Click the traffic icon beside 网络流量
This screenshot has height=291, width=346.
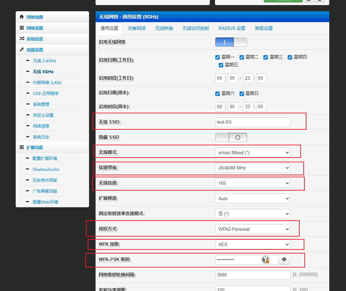click(x=21, y=28)
